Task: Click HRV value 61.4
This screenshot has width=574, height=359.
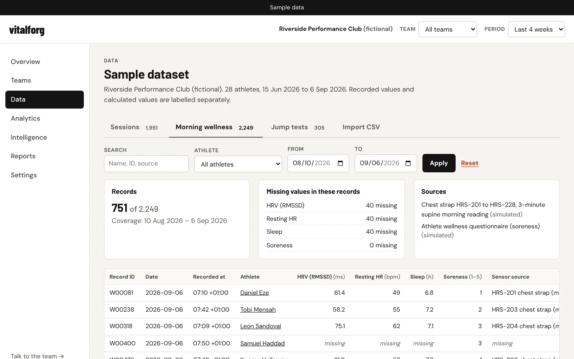Action: pos(339,293)
